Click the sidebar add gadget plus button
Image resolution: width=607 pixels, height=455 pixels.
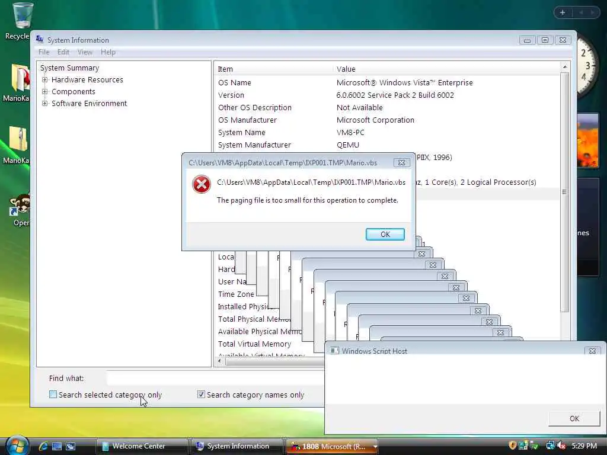point(563,12)
